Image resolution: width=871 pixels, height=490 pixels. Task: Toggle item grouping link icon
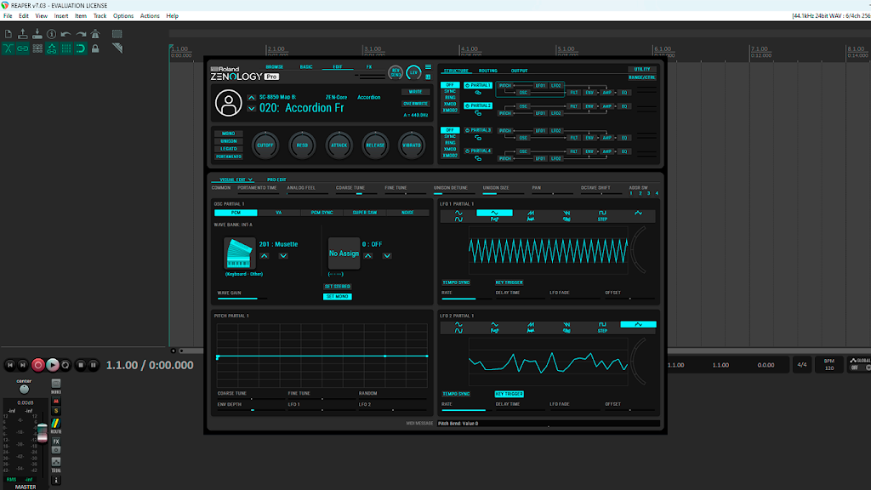[x=23, y=48]
